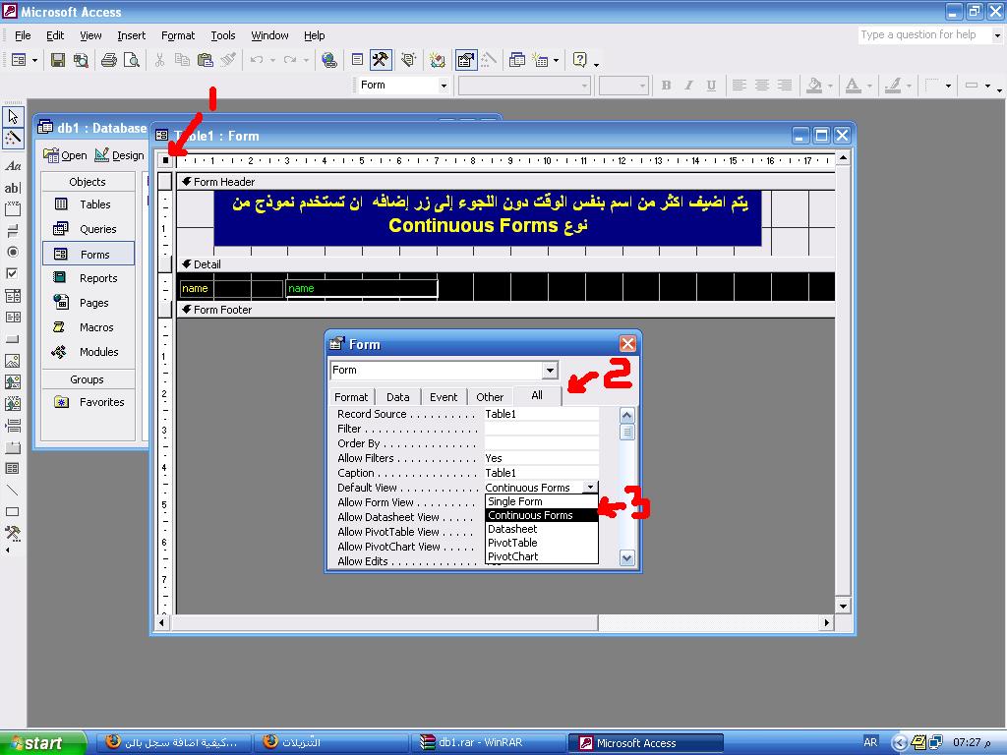
Task: Open the Default View dropdown arrow
Action: [x=590, y=488]
